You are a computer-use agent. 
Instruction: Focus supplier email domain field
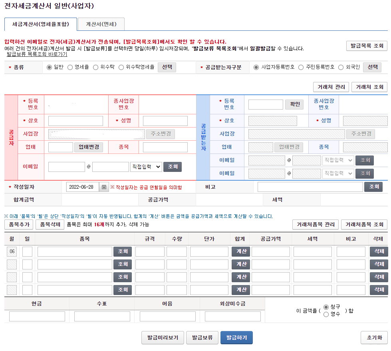111,167
